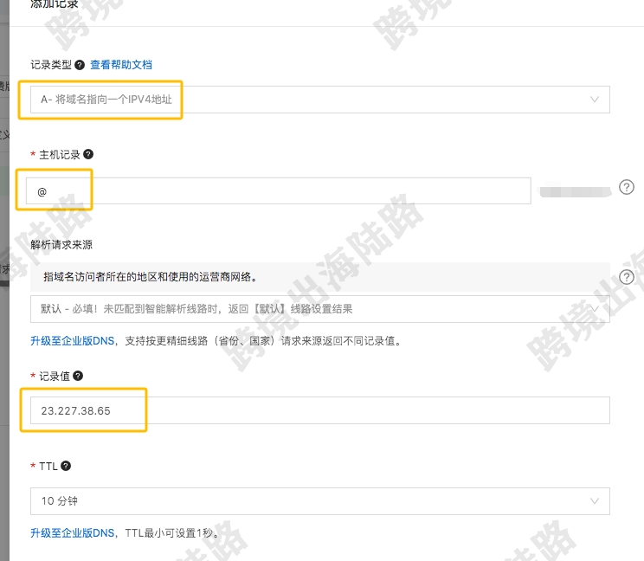Screen dimensions: 644x561
Task: Click the outlined question mark beside host record field
Action: pyautogui.click(x=627, y=187)
